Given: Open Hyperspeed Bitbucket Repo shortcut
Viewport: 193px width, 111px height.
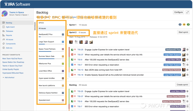Looking at the screenshot, I should coord(13,73).
